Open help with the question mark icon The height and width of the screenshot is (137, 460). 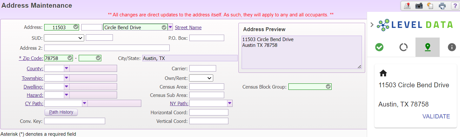[454, 6]
